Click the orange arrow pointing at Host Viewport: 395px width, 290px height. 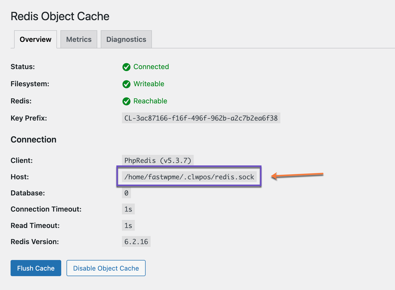click(297, 175)
